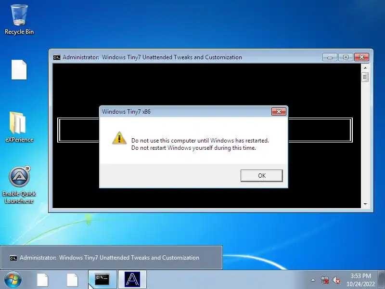
Task: Click the console scrollbar up arrow
Action: [x=365, y=67]
